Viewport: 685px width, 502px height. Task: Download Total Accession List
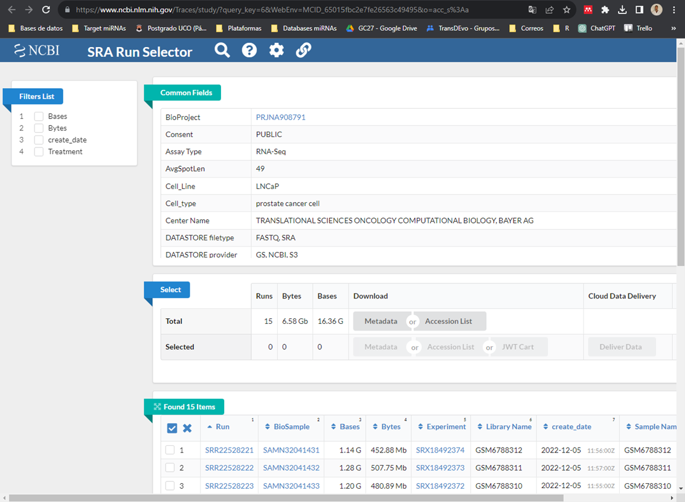tap(448, 321)
